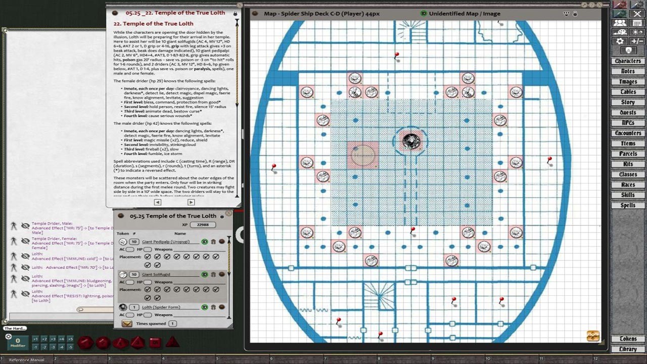
Task: Click the next page arrow in the reference manual
Action: click(191, 202)
